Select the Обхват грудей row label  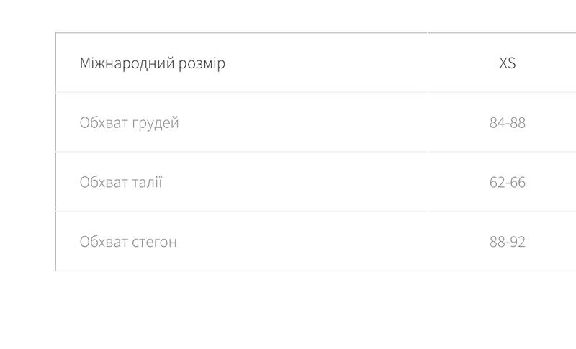click(130, 123)
